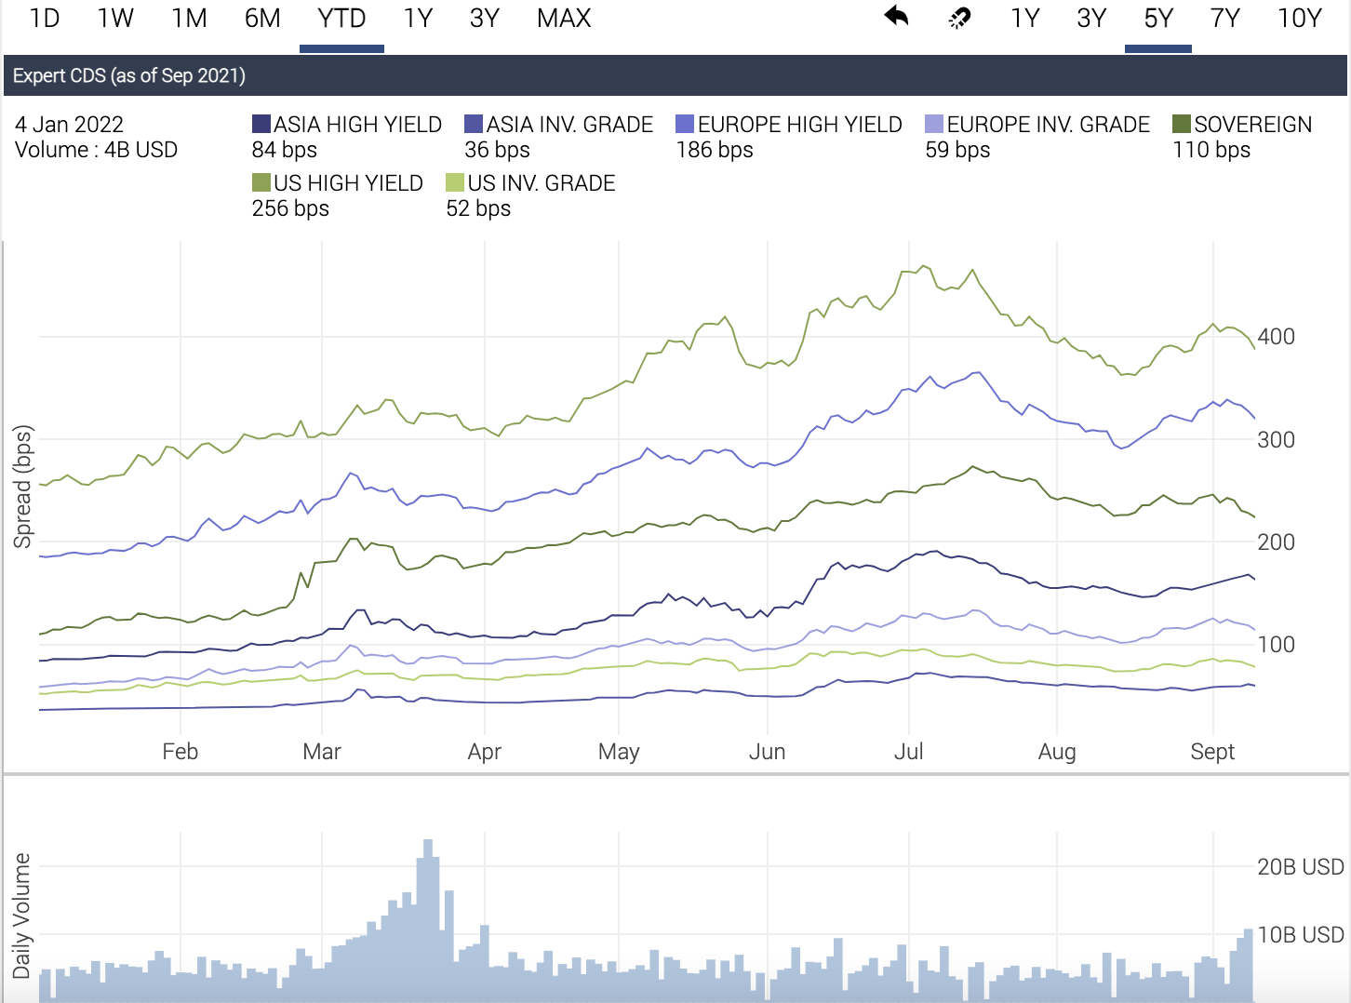
Task: Show the MAX time range
Action: [564, 19]
